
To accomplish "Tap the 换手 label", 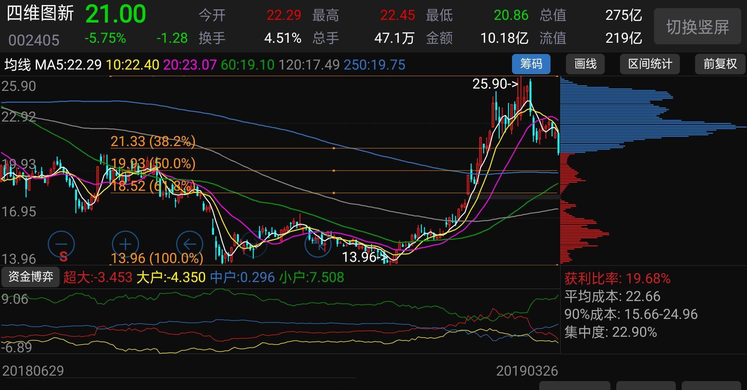I will 212,38.
